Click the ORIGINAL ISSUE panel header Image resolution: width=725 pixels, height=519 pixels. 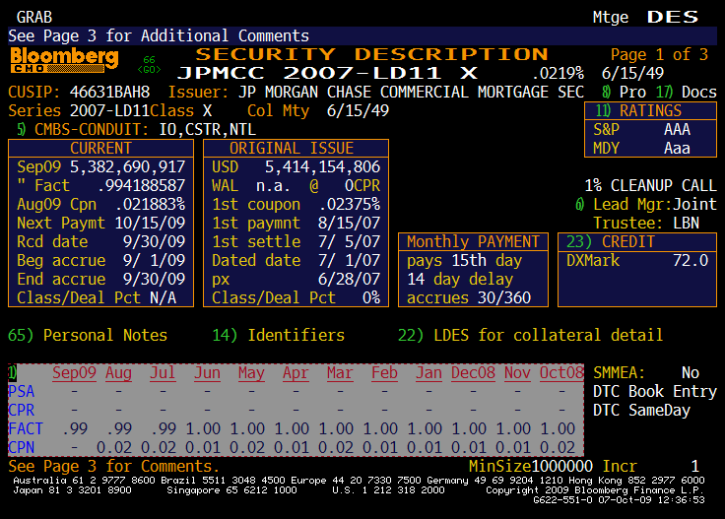pos(296,149)
